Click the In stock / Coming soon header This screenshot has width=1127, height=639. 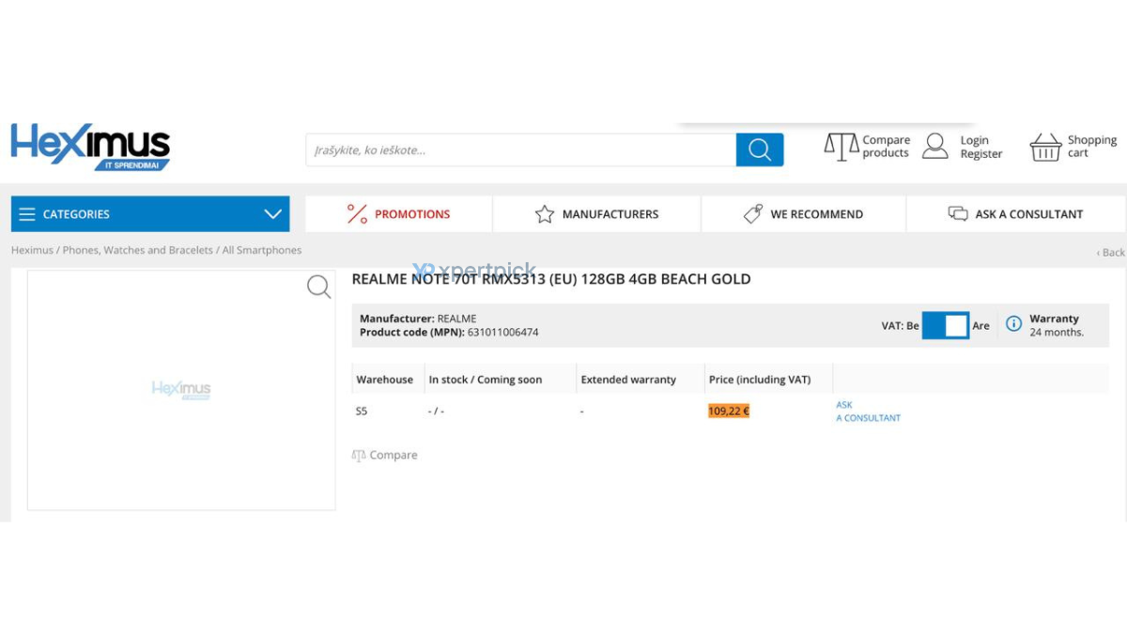click(486, 380)
